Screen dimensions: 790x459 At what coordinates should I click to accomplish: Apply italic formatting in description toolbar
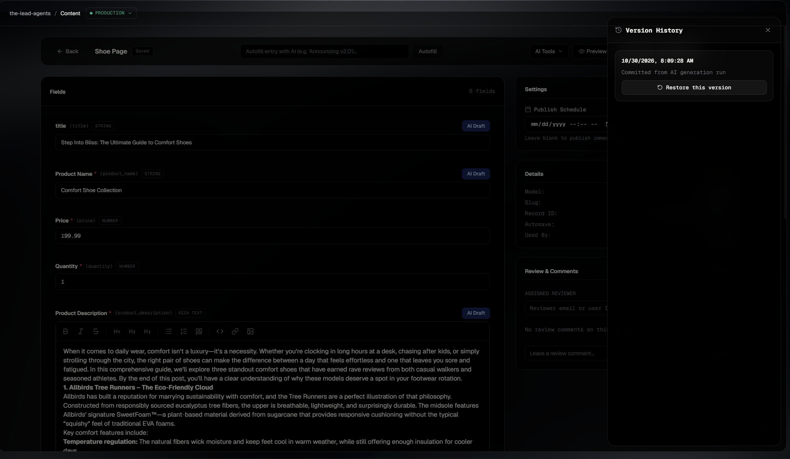[x=81, y=331]
